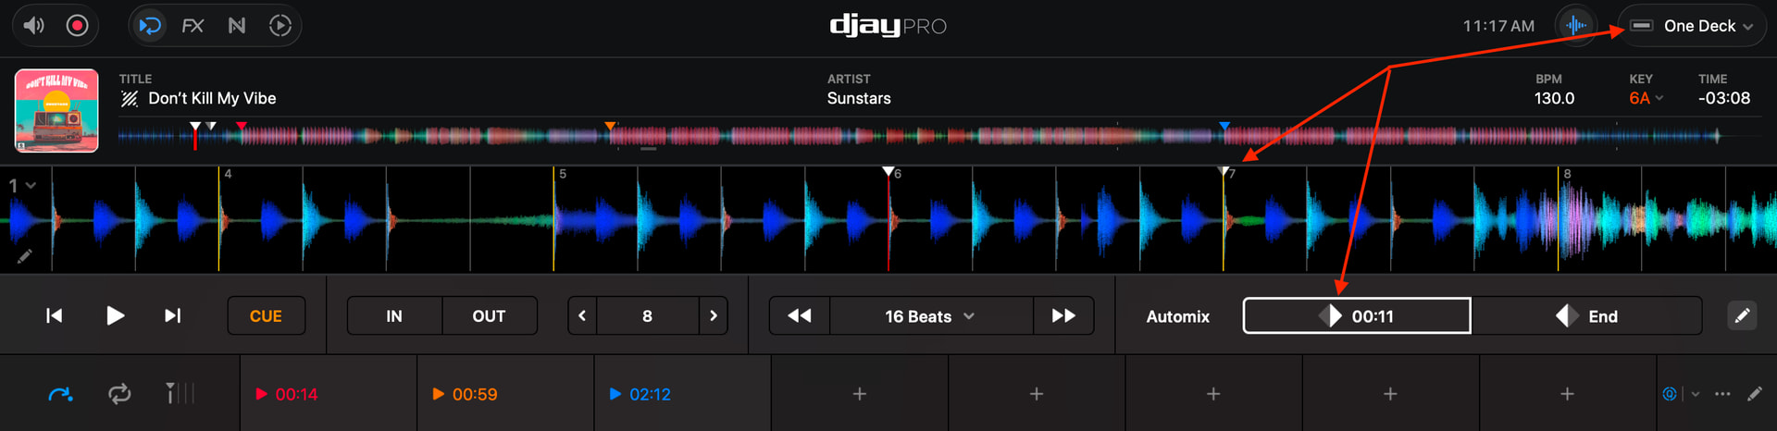1777x431 pixels.
Task: Set loop IN point
Action: (x=394, y=316)
